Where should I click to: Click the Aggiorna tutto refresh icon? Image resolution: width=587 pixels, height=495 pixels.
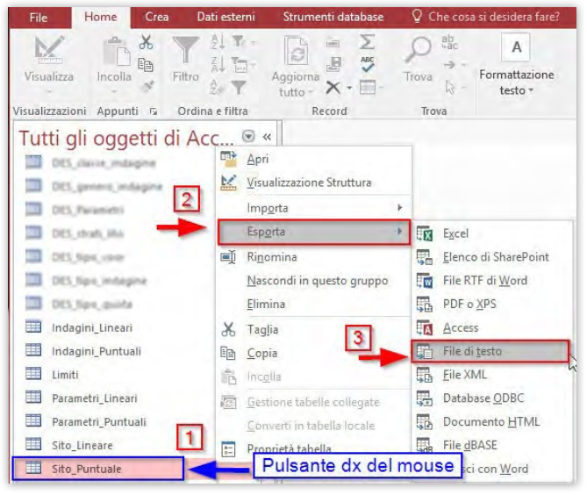(296, 50)
